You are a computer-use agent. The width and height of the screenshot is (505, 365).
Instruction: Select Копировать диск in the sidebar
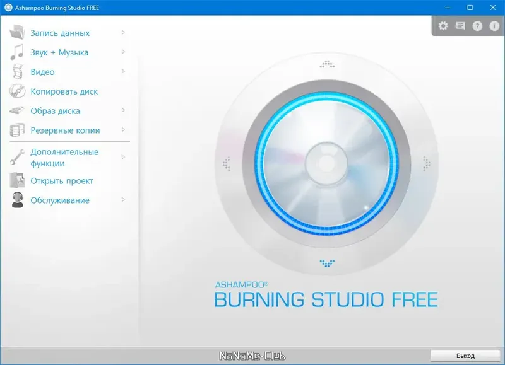click(64, 91)
